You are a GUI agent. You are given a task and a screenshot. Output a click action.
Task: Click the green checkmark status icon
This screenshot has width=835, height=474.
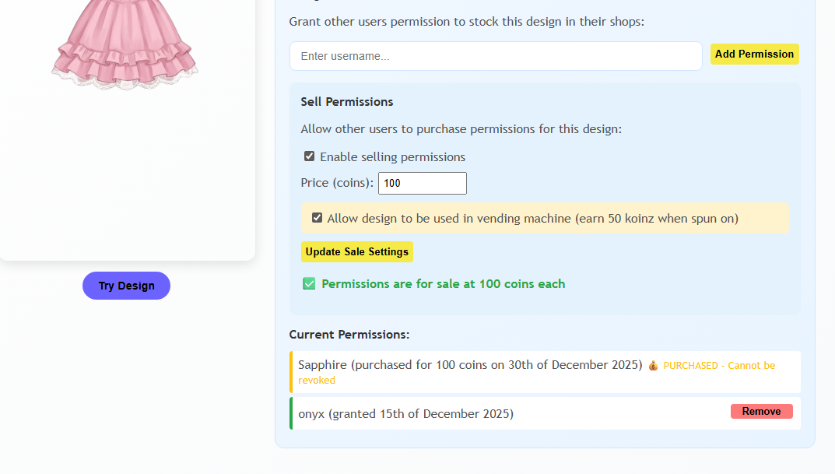pyautogui.click(x=309, y=284)
